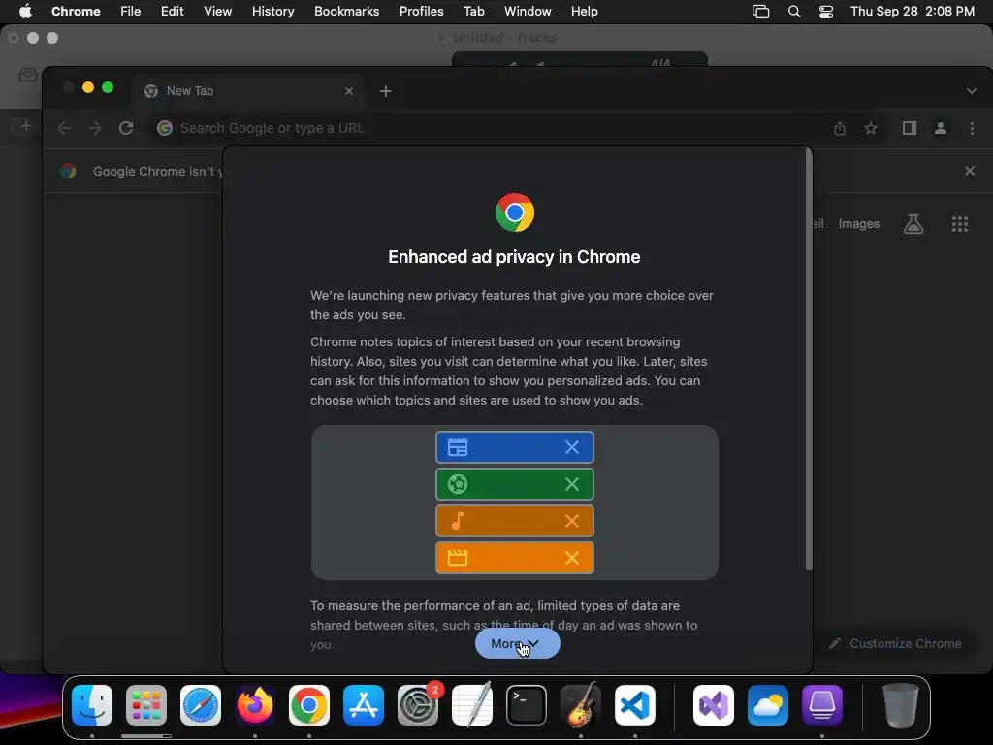Click the share icon in address bar
993x745 pixels.
pos(840,129)
